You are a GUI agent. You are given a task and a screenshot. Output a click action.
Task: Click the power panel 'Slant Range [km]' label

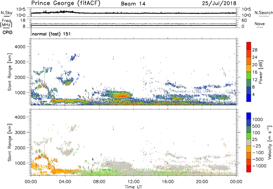(x=10, y=72)
